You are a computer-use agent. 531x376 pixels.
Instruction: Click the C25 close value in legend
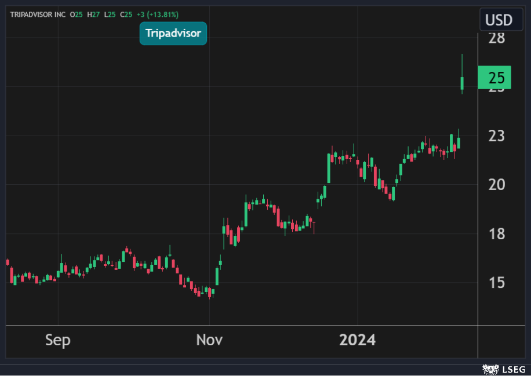tap(126, 15)
